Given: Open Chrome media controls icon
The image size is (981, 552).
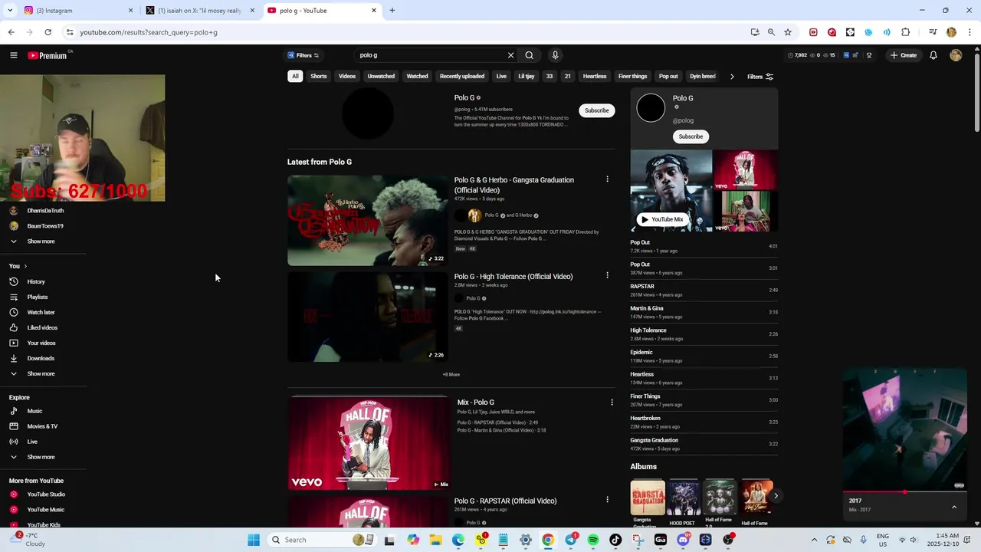Looking at the screenshot, I should (x=933, y=32).
